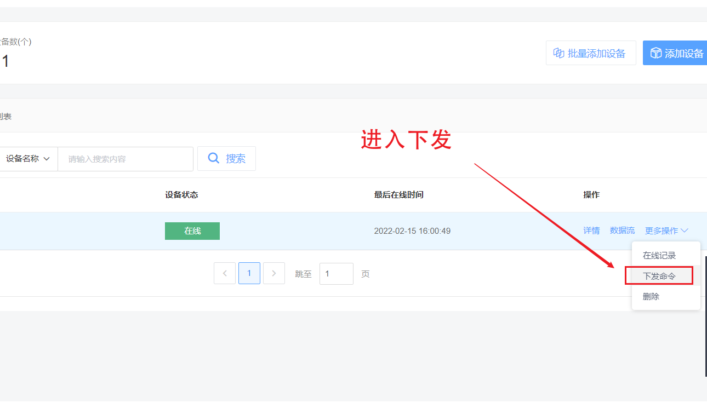Image resolution: width=707 pixels, height=409 pixels.
Task: Go to the previous page arrow
Action: coord(225,273)
